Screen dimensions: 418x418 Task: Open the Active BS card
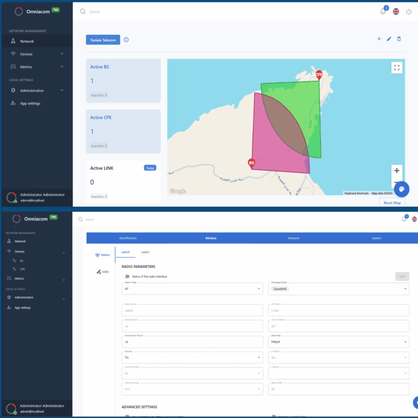pyautogui.click(x=123, y=81)
